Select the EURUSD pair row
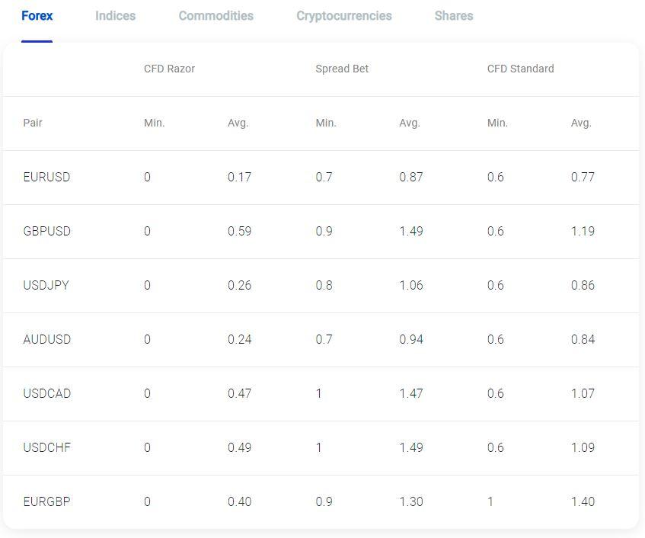This screenshot has height=538, width=645. coord(321,178)
